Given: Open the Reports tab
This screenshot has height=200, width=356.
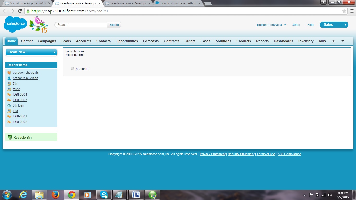Looking at the screenshot, I should coord(262,41).
